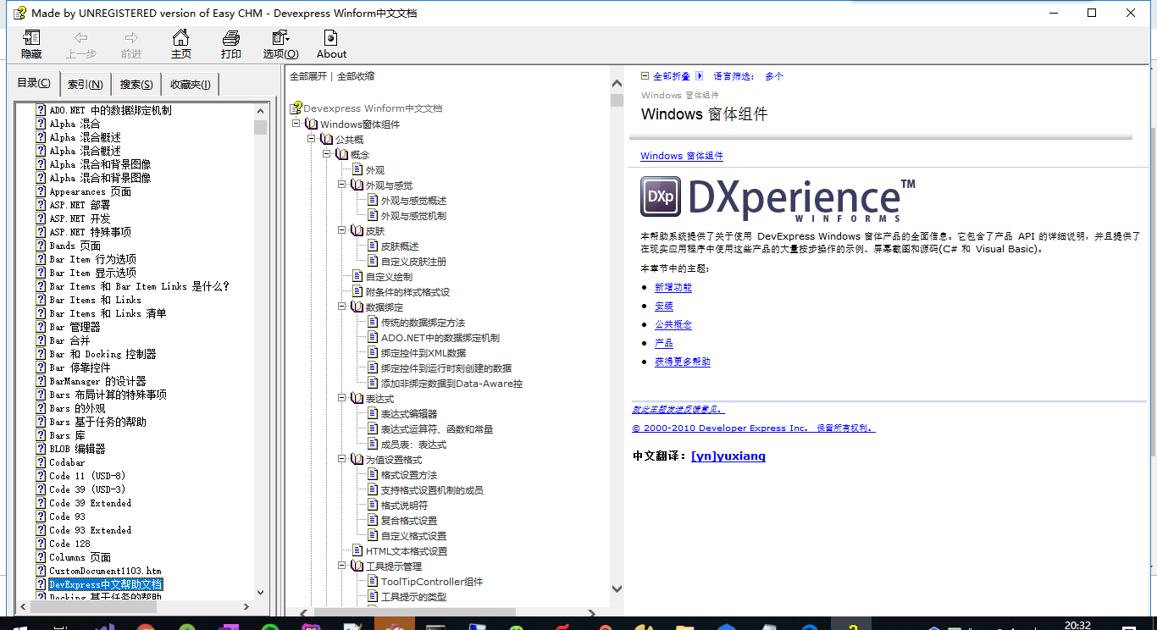The image size is (1157, 630).
Task: Click the page icon beside 皮肤概述
Action: point(373,246)
